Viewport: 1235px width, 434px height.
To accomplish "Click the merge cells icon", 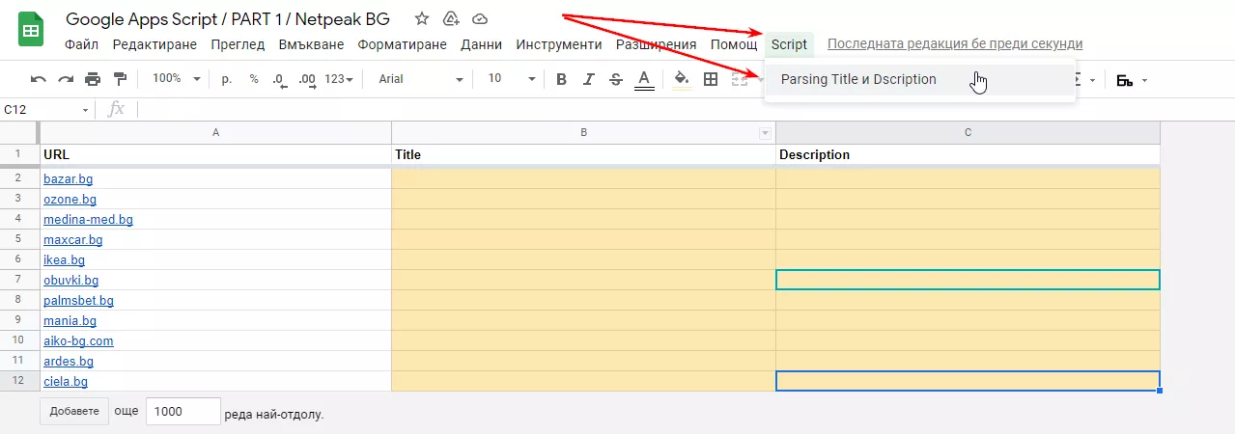I will click(740, 79).
